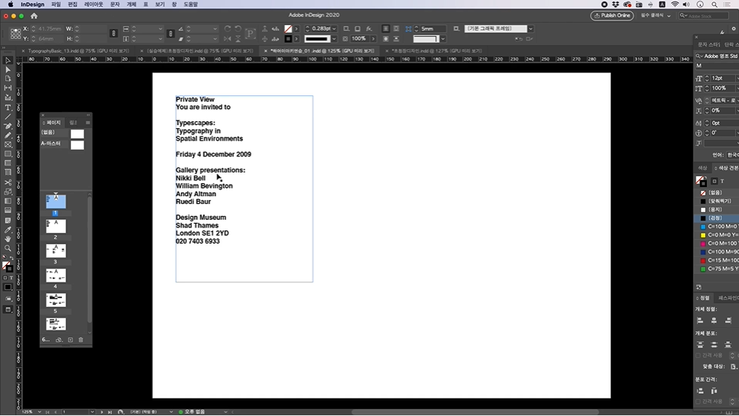The image size is (739, 416).
Task: Click the Publish Online button
Action: point(611,15)
